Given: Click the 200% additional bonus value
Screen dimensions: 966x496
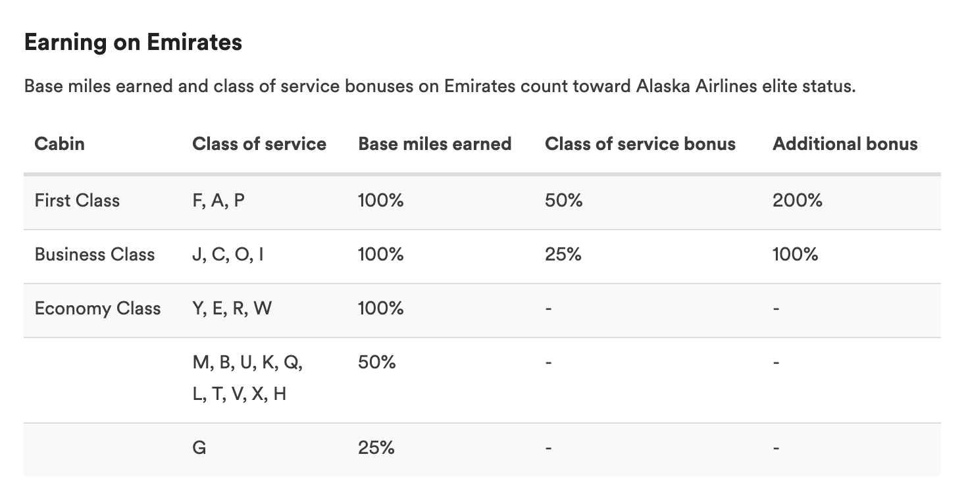Looking at the screenshot, I should (797, 201).
